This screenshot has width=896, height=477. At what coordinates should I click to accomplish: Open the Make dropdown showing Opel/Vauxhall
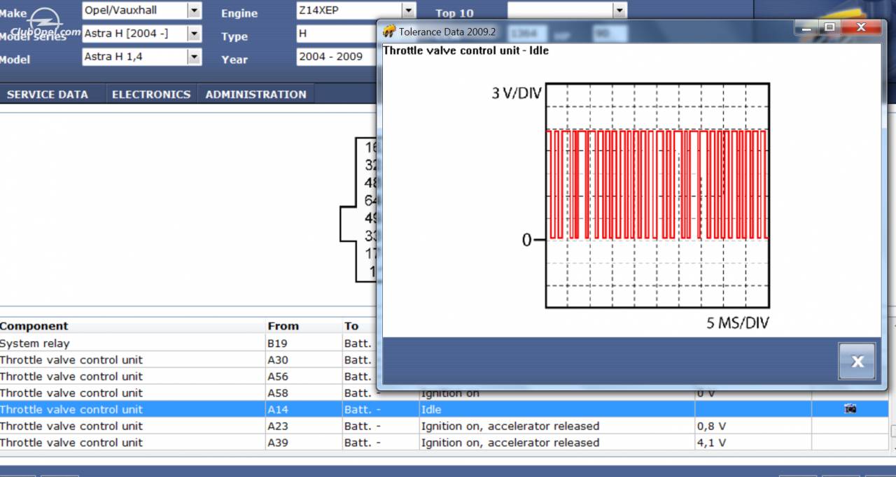142,10
